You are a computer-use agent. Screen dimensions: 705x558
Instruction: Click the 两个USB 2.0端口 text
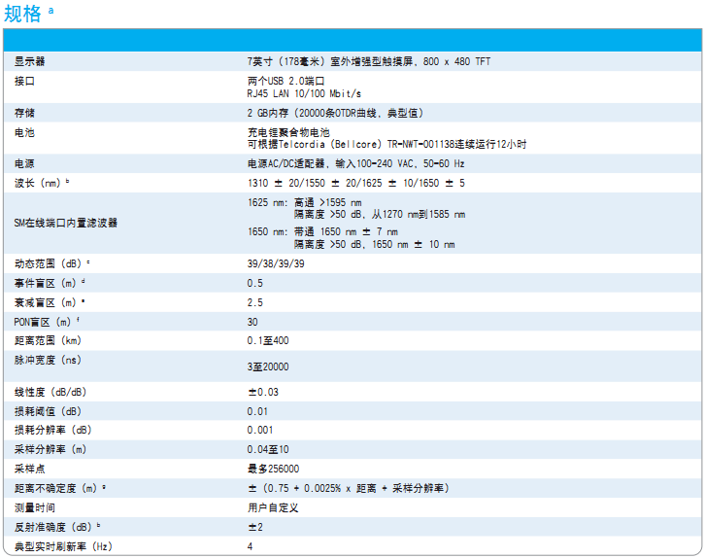(285, 81)
